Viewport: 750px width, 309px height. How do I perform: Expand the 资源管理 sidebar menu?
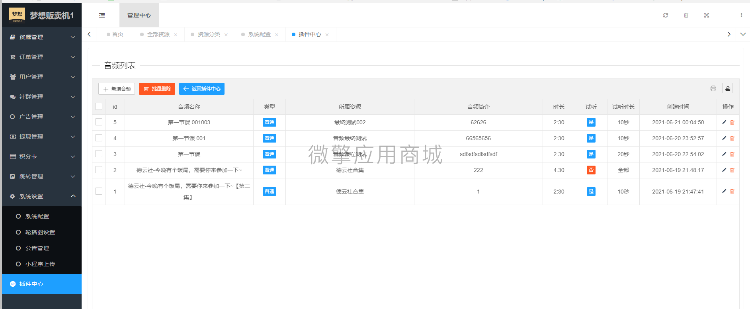coord(42,37)
